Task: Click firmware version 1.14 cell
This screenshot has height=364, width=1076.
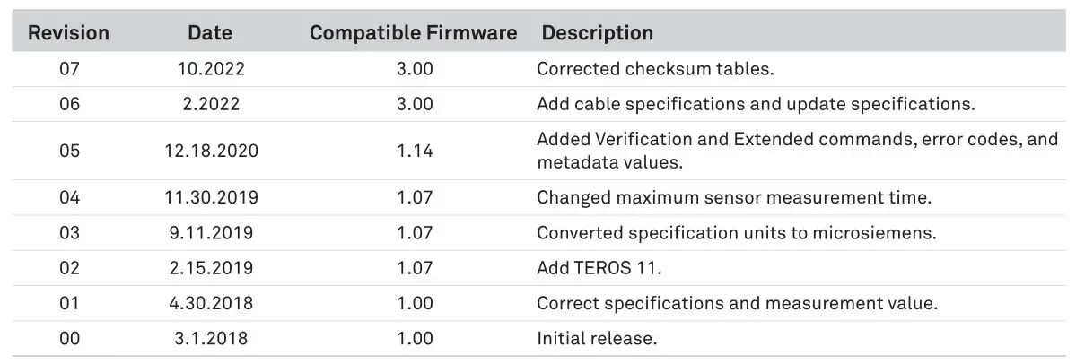Action: click(x=415, y=151)
